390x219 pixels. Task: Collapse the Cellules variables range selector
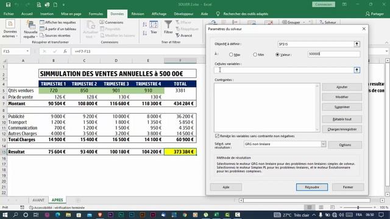356,70
